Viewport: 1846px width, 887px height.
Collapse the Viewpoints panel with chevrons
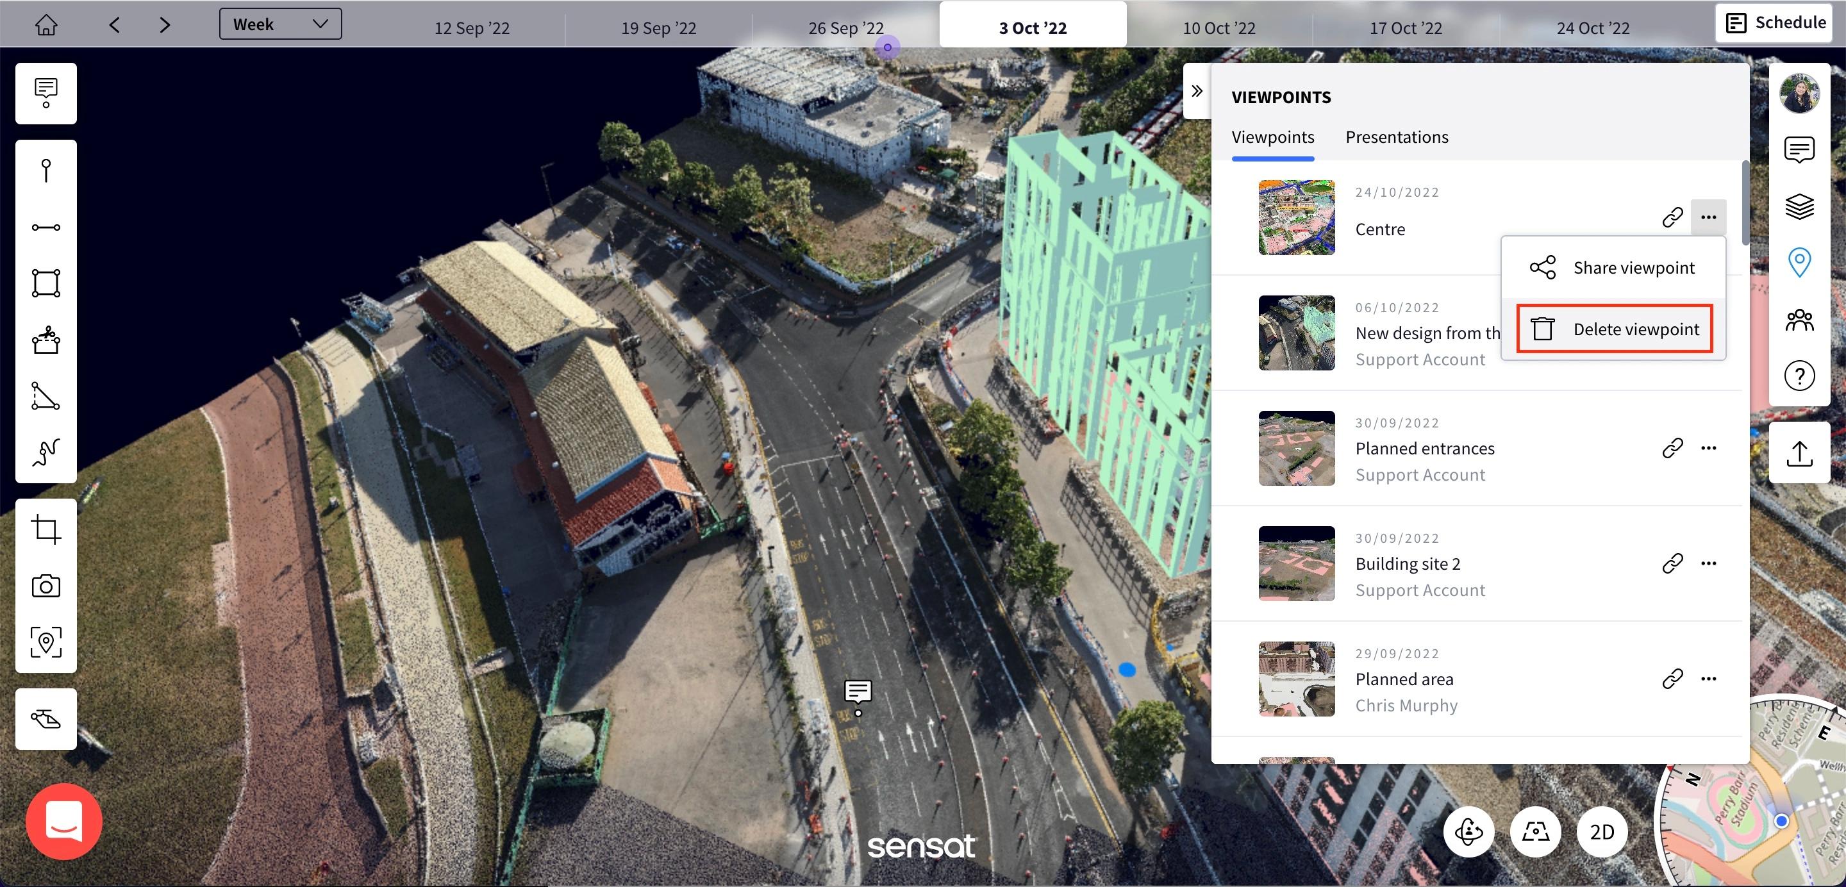tap(1197, 91)
